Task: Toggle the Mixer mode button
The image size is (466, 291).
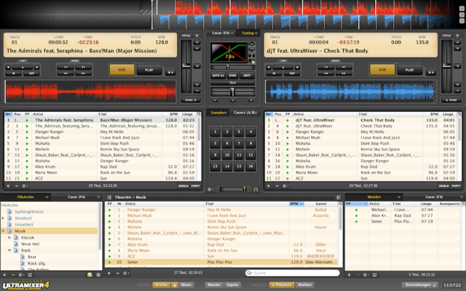Action: click(186, 284)
